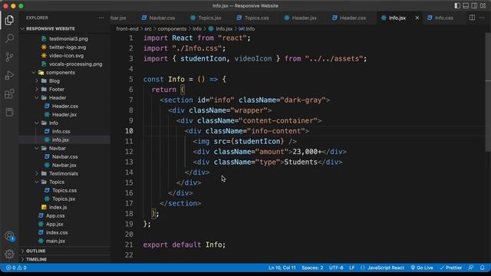491x276 pixels.
Task: Open twitter-logo.svg file
Action: [68, 48]
